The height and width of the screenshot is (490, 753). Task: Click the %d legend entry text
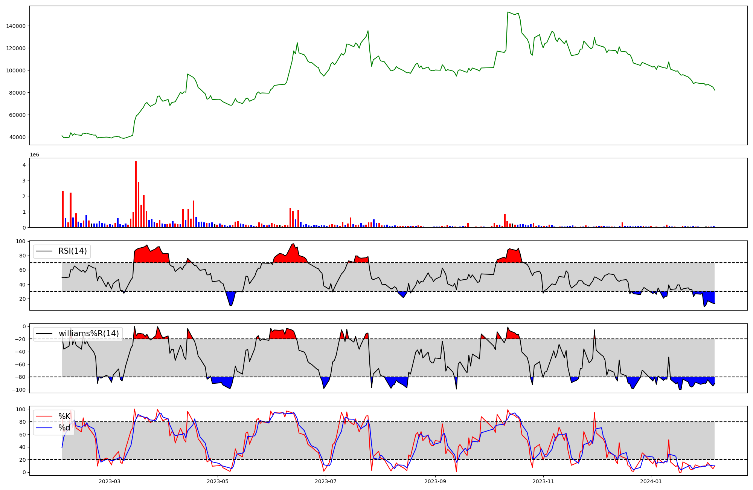64,428
